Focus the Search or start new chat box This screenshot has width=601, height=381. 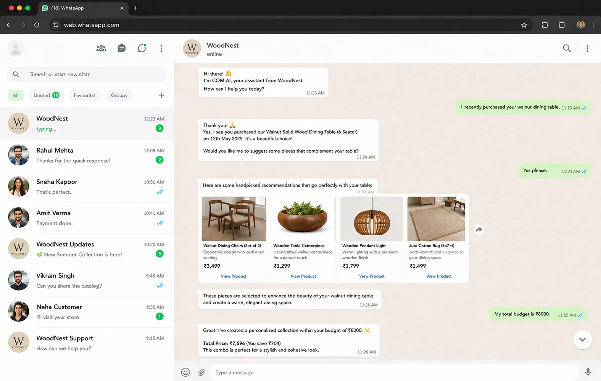[x=87, y=74]
